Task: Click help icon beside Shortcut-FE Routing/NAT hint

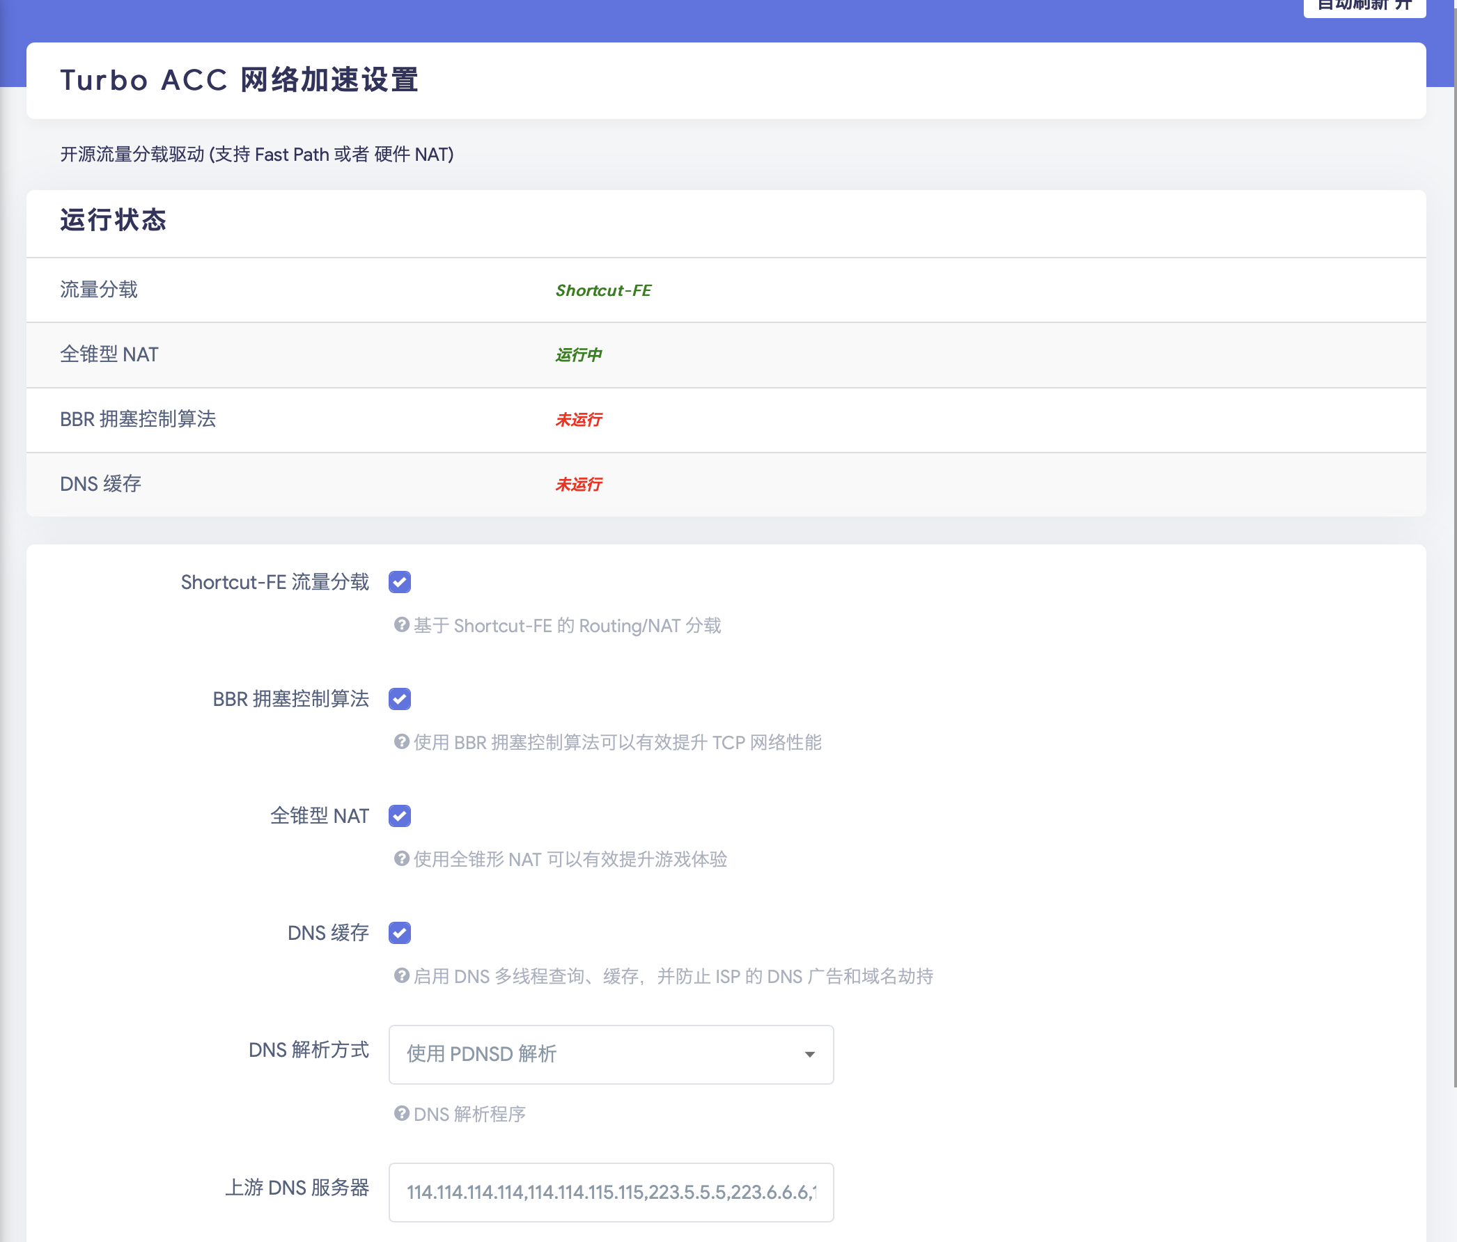Action: tap(402, 625)
